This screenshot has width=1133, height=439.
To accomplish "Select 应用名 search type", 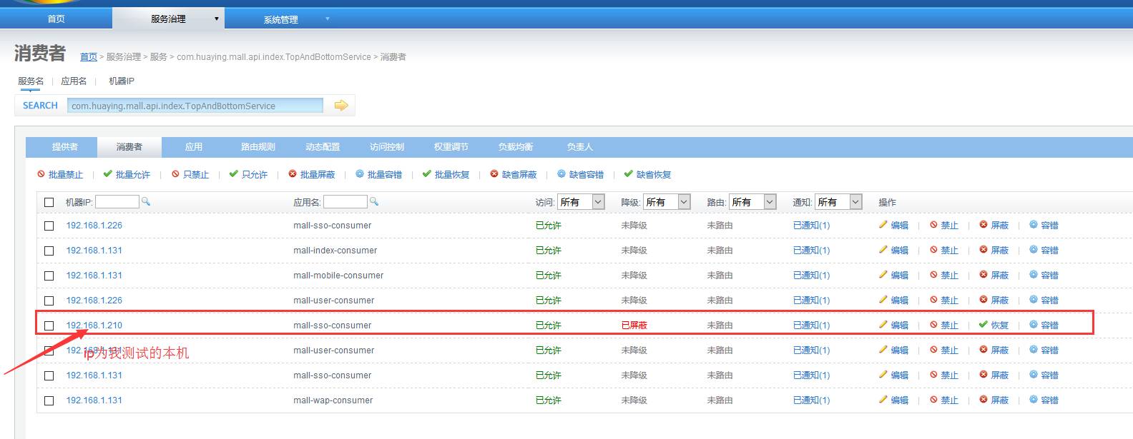I will tap(74, 81).
